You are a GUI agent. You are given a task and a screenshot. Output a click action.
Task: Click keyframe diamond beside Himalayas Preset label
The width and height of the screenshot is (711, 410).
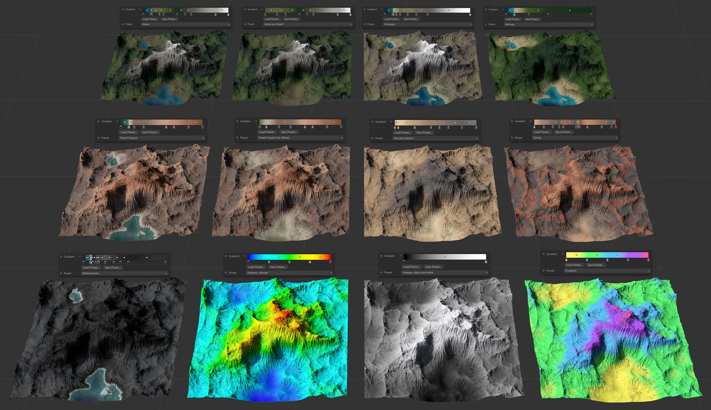tap(365, 24)
